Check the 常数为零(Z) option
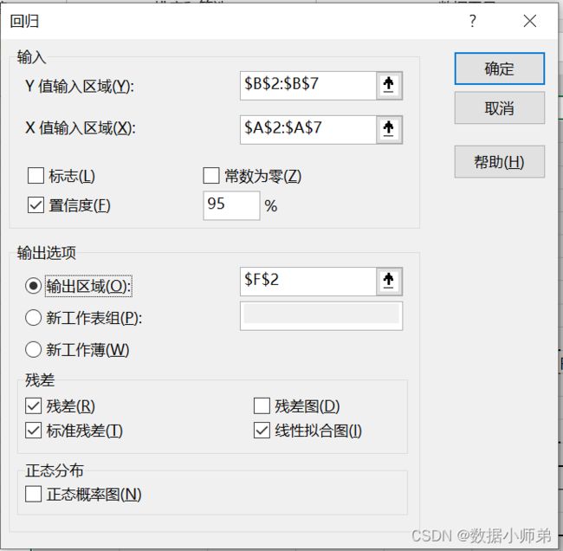Image resolution: width=563 pixels, height=551 pixels. (x=211, y=176)
